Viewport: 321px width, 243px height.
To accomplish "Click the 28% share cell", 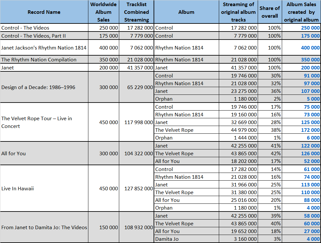I will (270, 122).
